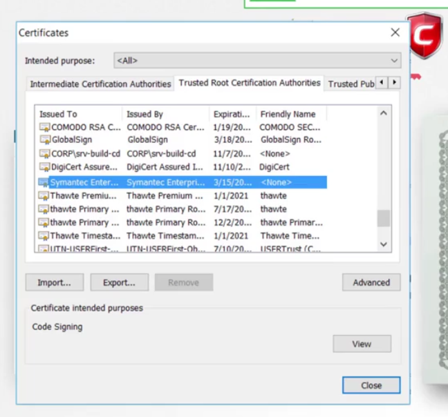Viewport: 448px width, 417px height.
Task: Select the Symantec Enter... entry
Action: click(x=84, y=182)
